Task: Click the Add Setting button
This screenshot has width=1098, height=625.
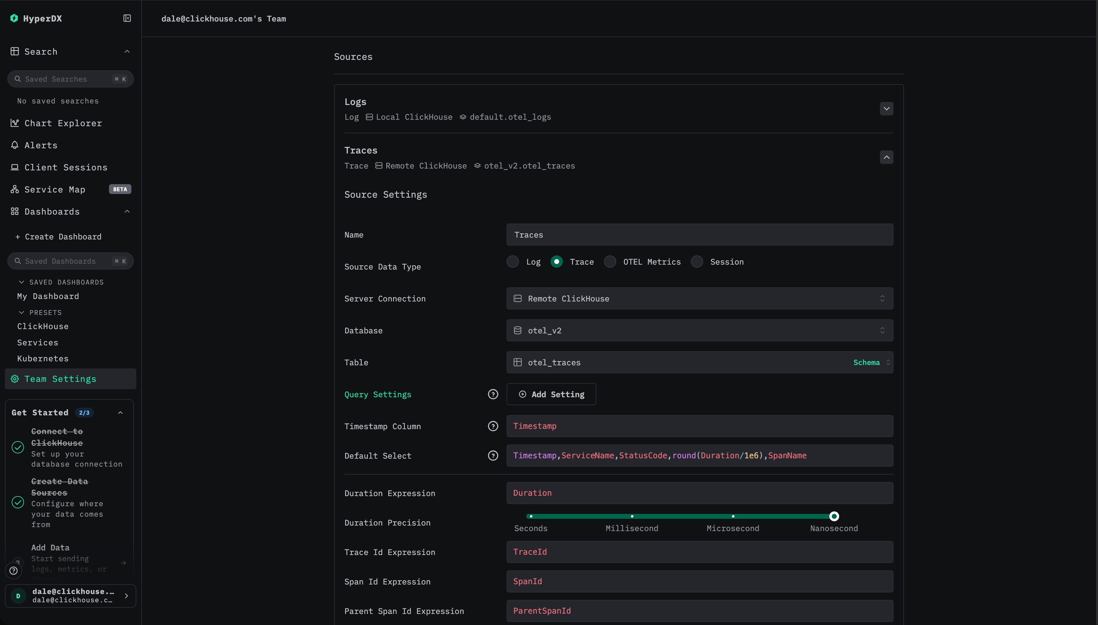Action: [551, 394]
